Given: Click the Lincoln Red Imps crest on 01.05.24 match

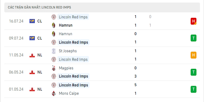Looking at the screenshot, I should tap(54, 85).
